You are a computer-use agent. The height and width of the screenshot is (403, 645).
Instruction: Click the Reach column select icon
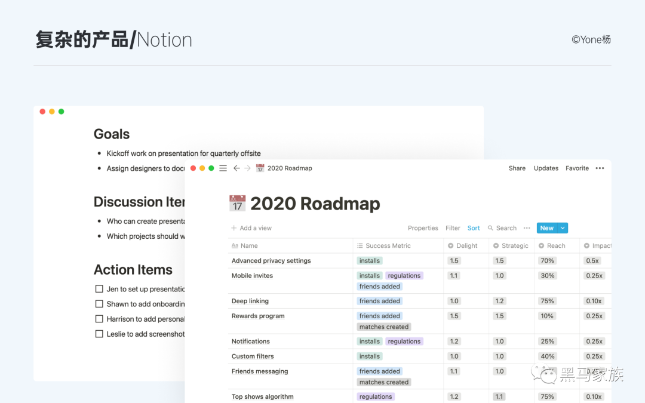541,245
